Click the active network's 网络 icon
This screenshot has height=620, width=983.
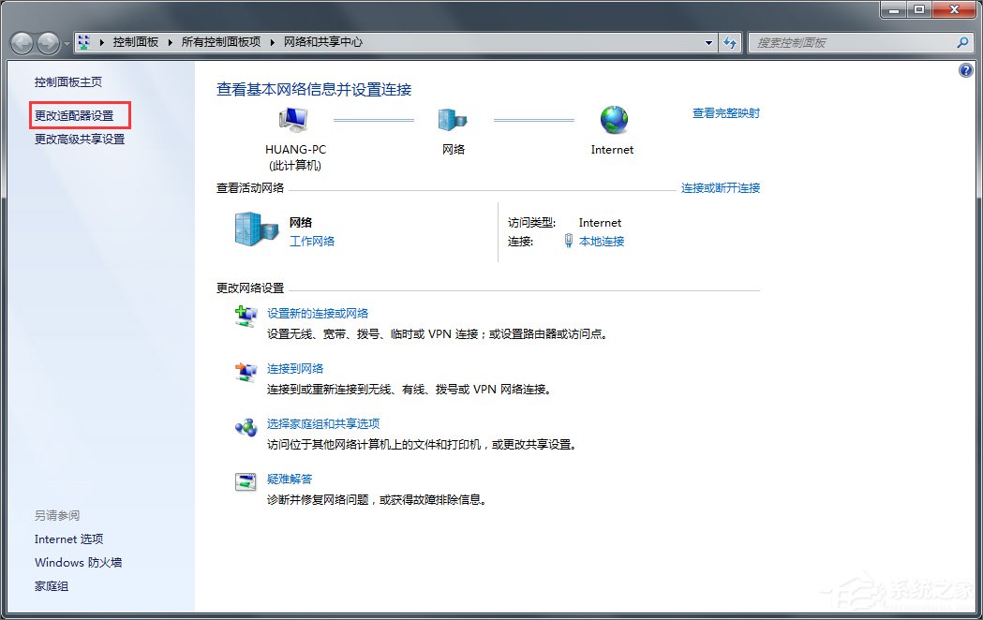pos(251,230)
